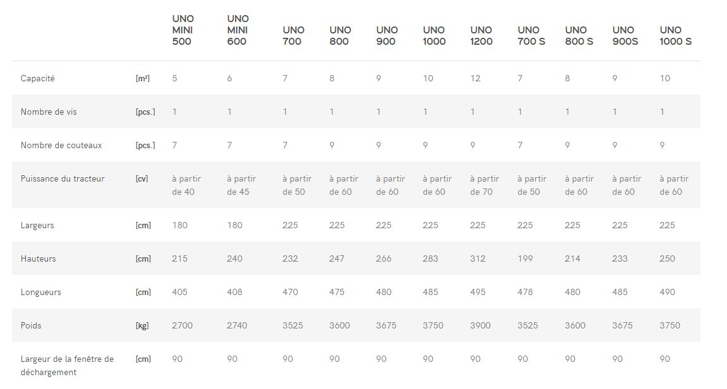Image resolution: width=727 pixels, height=389 pixels.
Task: Click Largeur de la fenêtre de déchargement label
Action: click(67, 366)
